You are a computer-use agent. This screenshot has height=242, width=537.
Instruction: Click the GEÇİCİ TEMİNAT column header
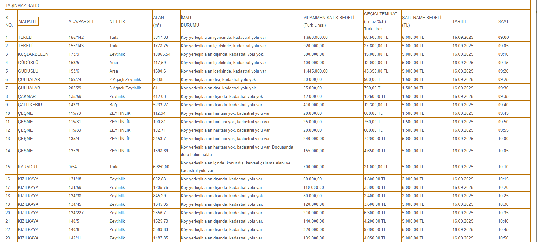(x=381, y=21)
